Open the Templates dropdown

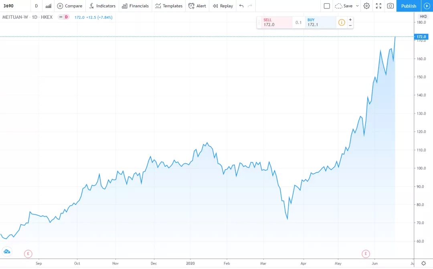169,6
